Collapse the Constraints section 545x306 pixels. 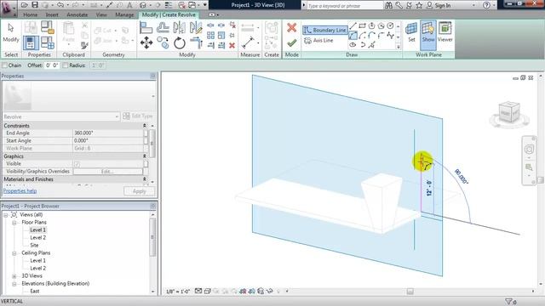point(145,126)
